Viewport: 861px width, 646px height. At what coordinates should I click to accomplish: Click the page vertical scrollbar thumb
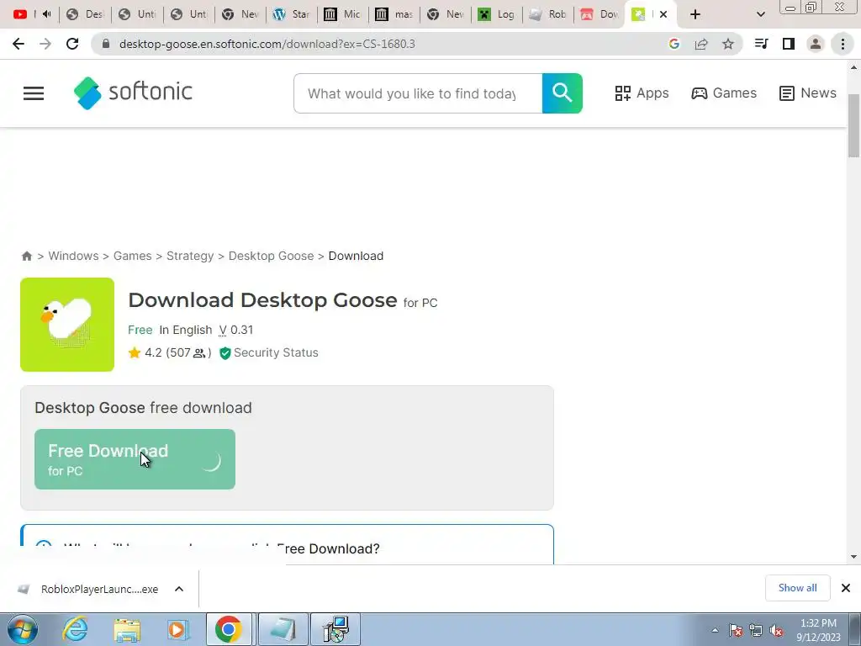pos(853,125)
